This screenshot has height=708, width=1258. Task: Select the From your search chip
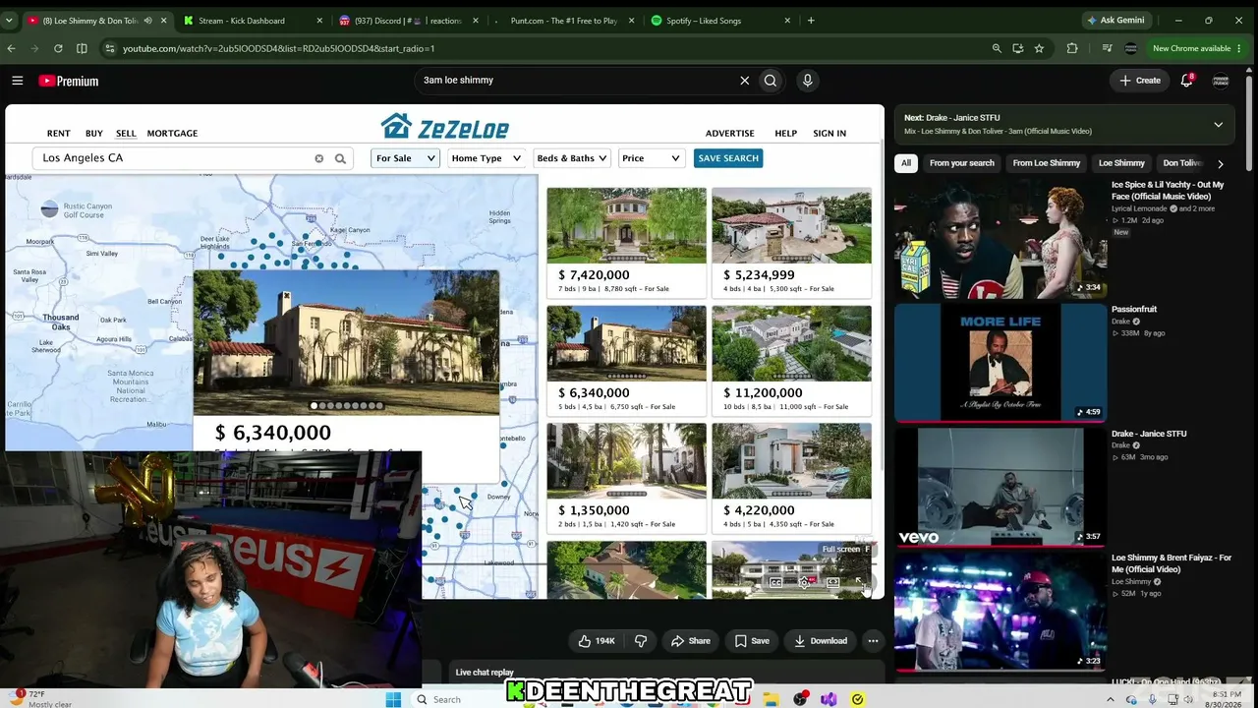click(962, 163)
